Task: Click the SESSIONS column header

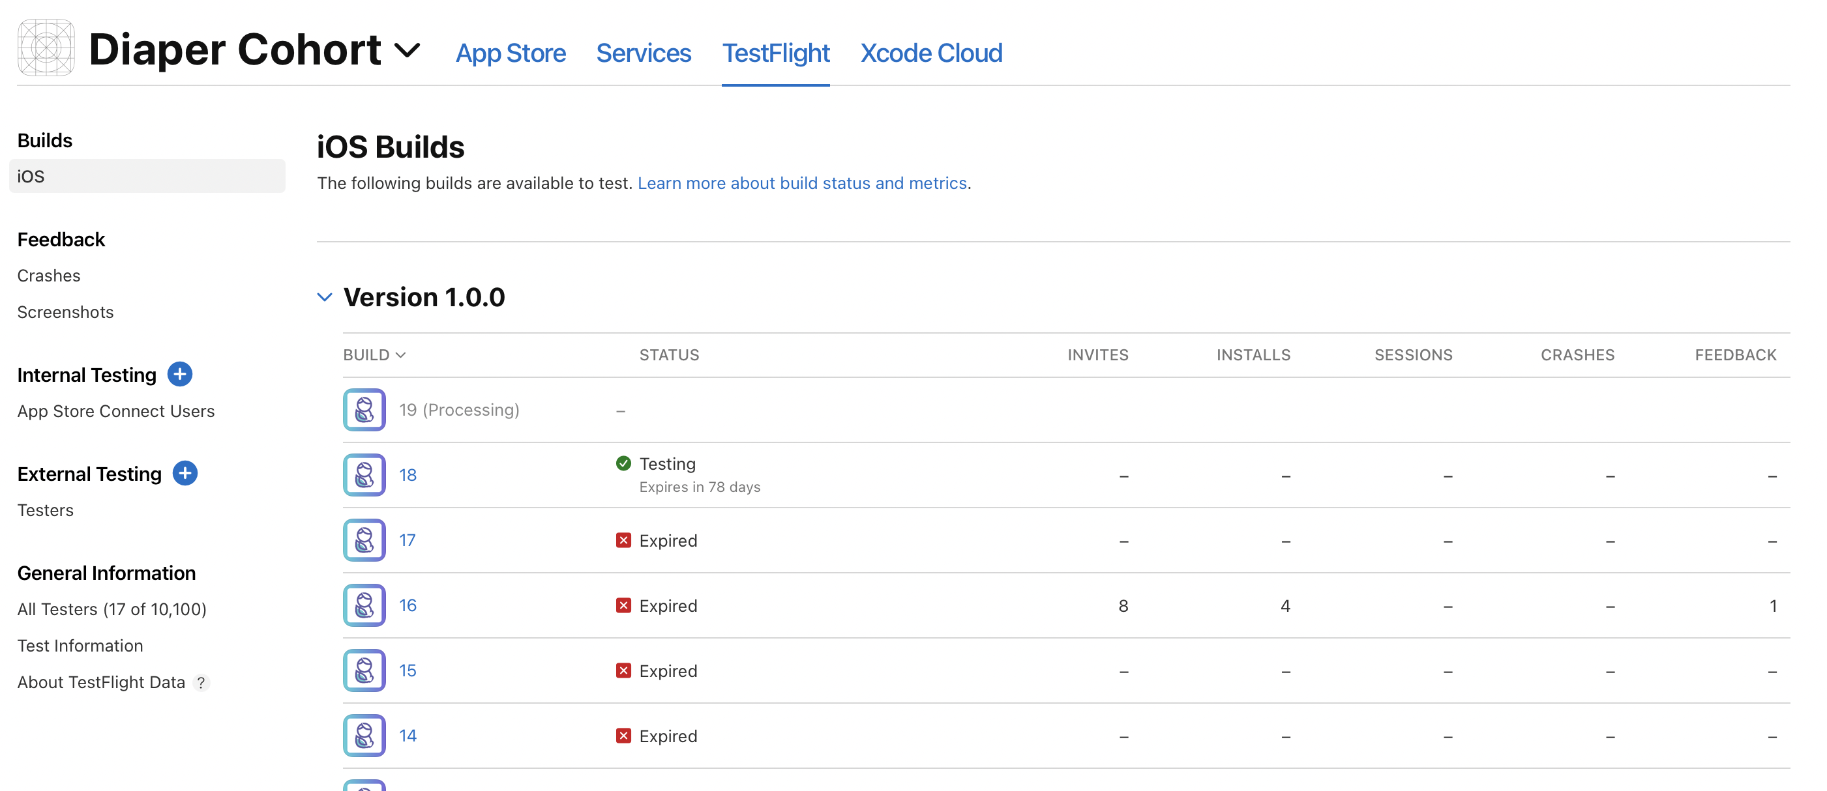Action: coord(1414,355)
